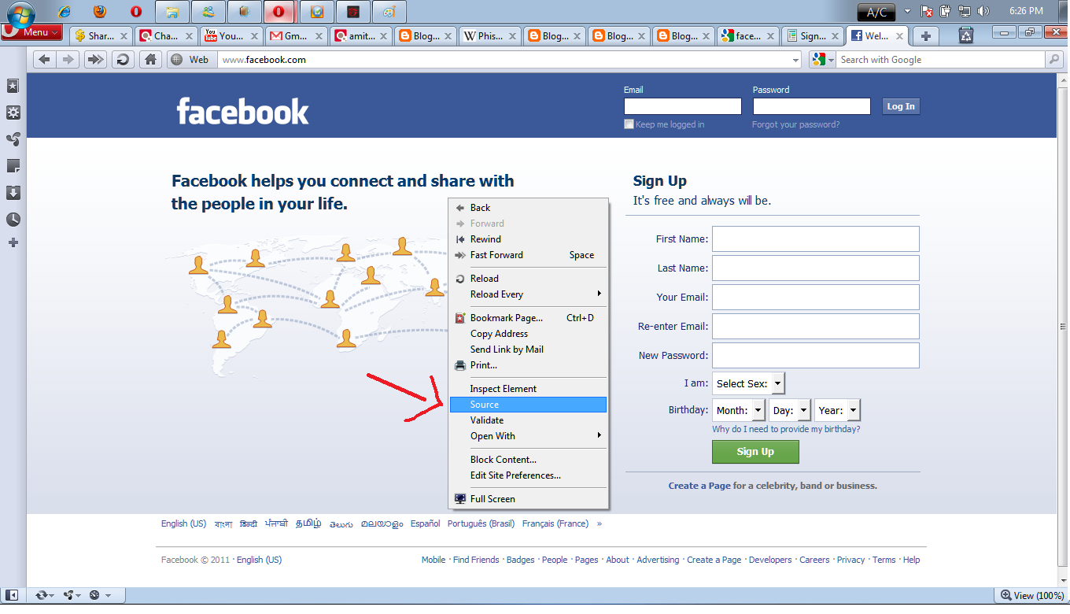Viewport: 1070px width, 614px height.
Task: Open the Notes panel in sidebar
Action: [13, 166]
